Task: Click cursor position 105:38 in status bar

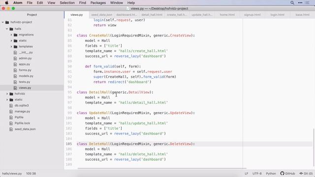Action: pos(31,174)
